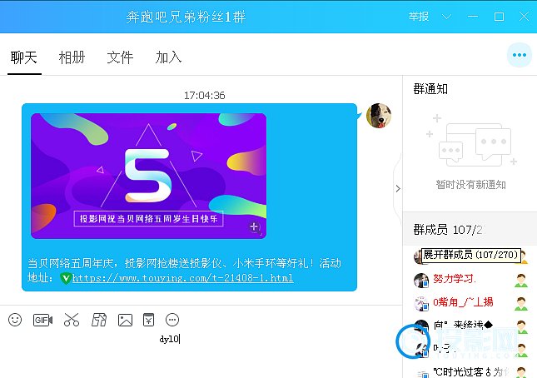Click the red packet icon in toolbar

[148, 320]
